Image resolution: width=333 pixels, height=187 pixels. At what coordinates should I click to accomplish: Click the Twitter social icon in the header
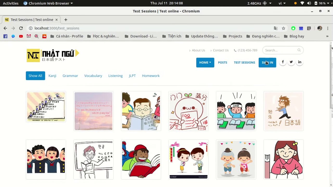(x=291, y=62)
